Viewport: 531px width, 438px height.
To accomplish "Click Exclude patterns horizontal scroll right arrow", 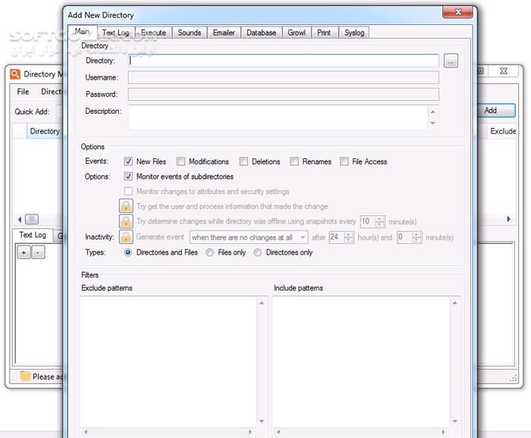I will pyautogui.click(x=250, y=432).
